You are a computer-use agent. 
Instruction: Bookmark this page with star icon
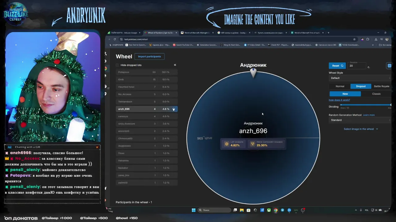tap(354, 39)
